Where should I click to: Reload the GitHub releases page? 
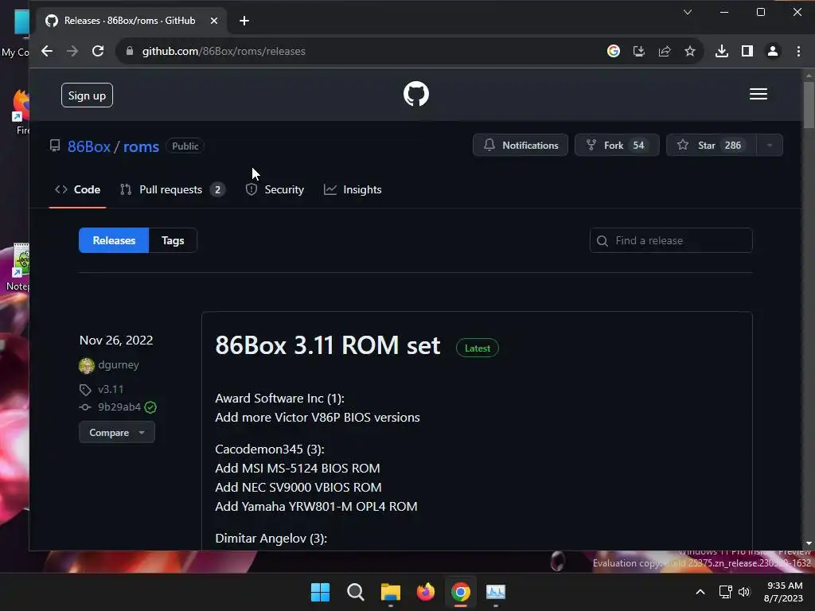pyautogui.click(x=98, y=51)
